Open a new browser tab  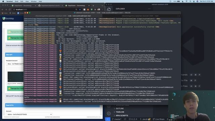93,6
